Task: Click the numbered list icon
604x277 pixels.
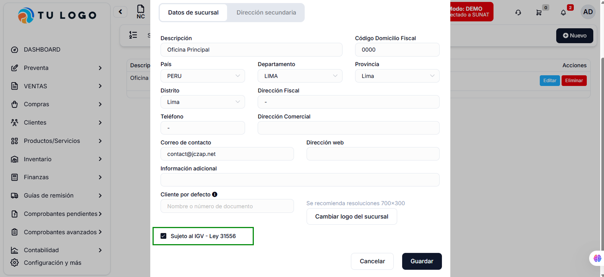Action: (133, 35)
